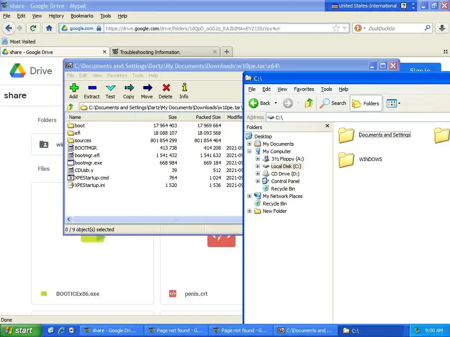Image resolution: width=450 pixels, height=337 pixels.
Task: Open the Bookmarks menu in Mypal browser
Action: click(x=82, y=16)
